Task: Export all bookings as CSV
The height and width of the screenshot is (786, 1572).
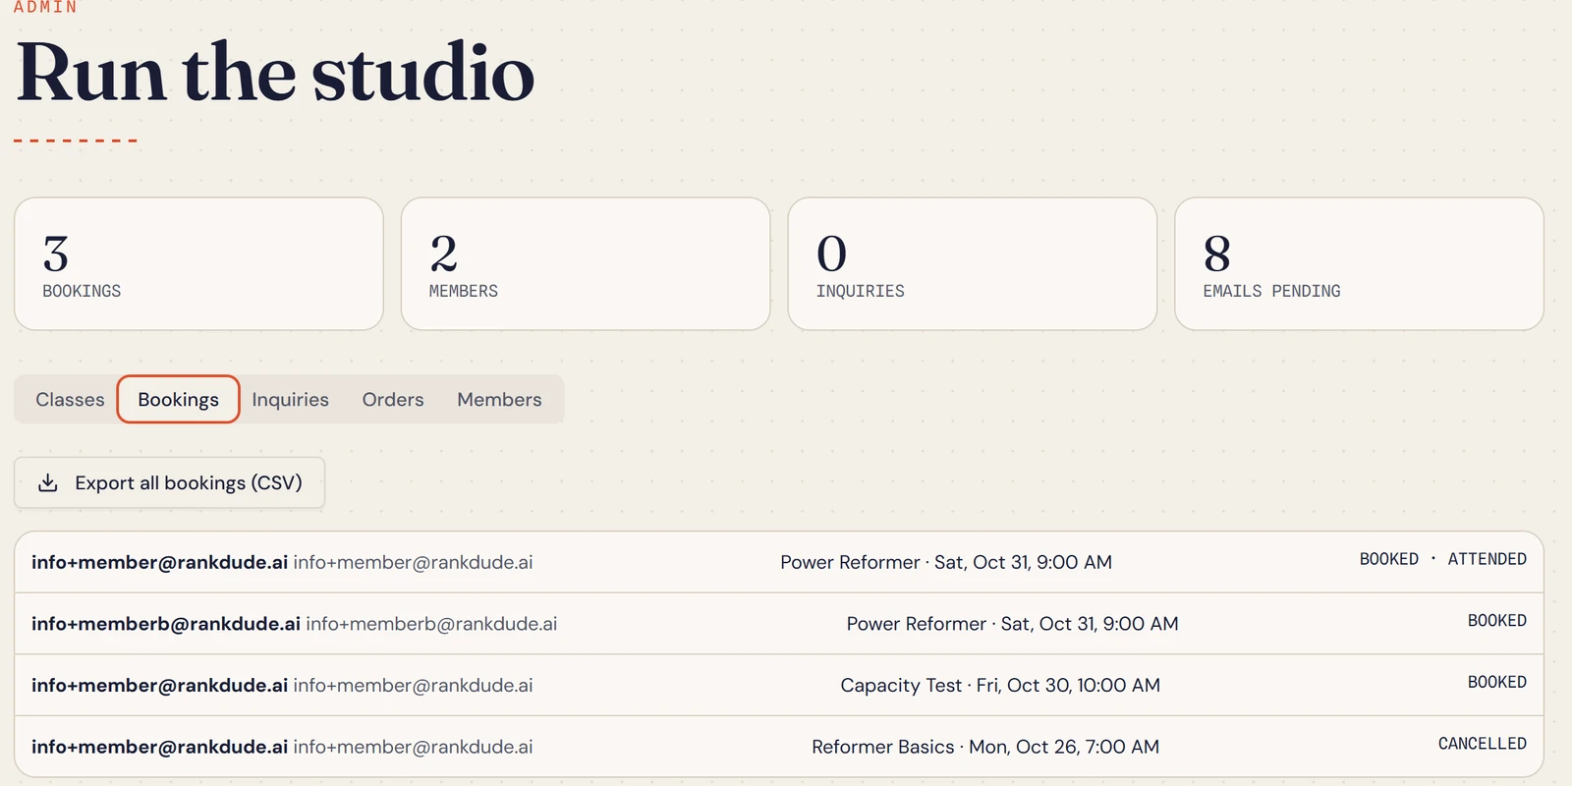Action: tap(169, 482)
